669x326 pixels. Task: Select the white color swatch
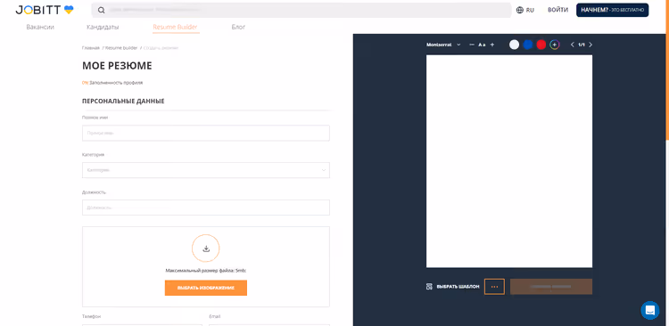514,45
